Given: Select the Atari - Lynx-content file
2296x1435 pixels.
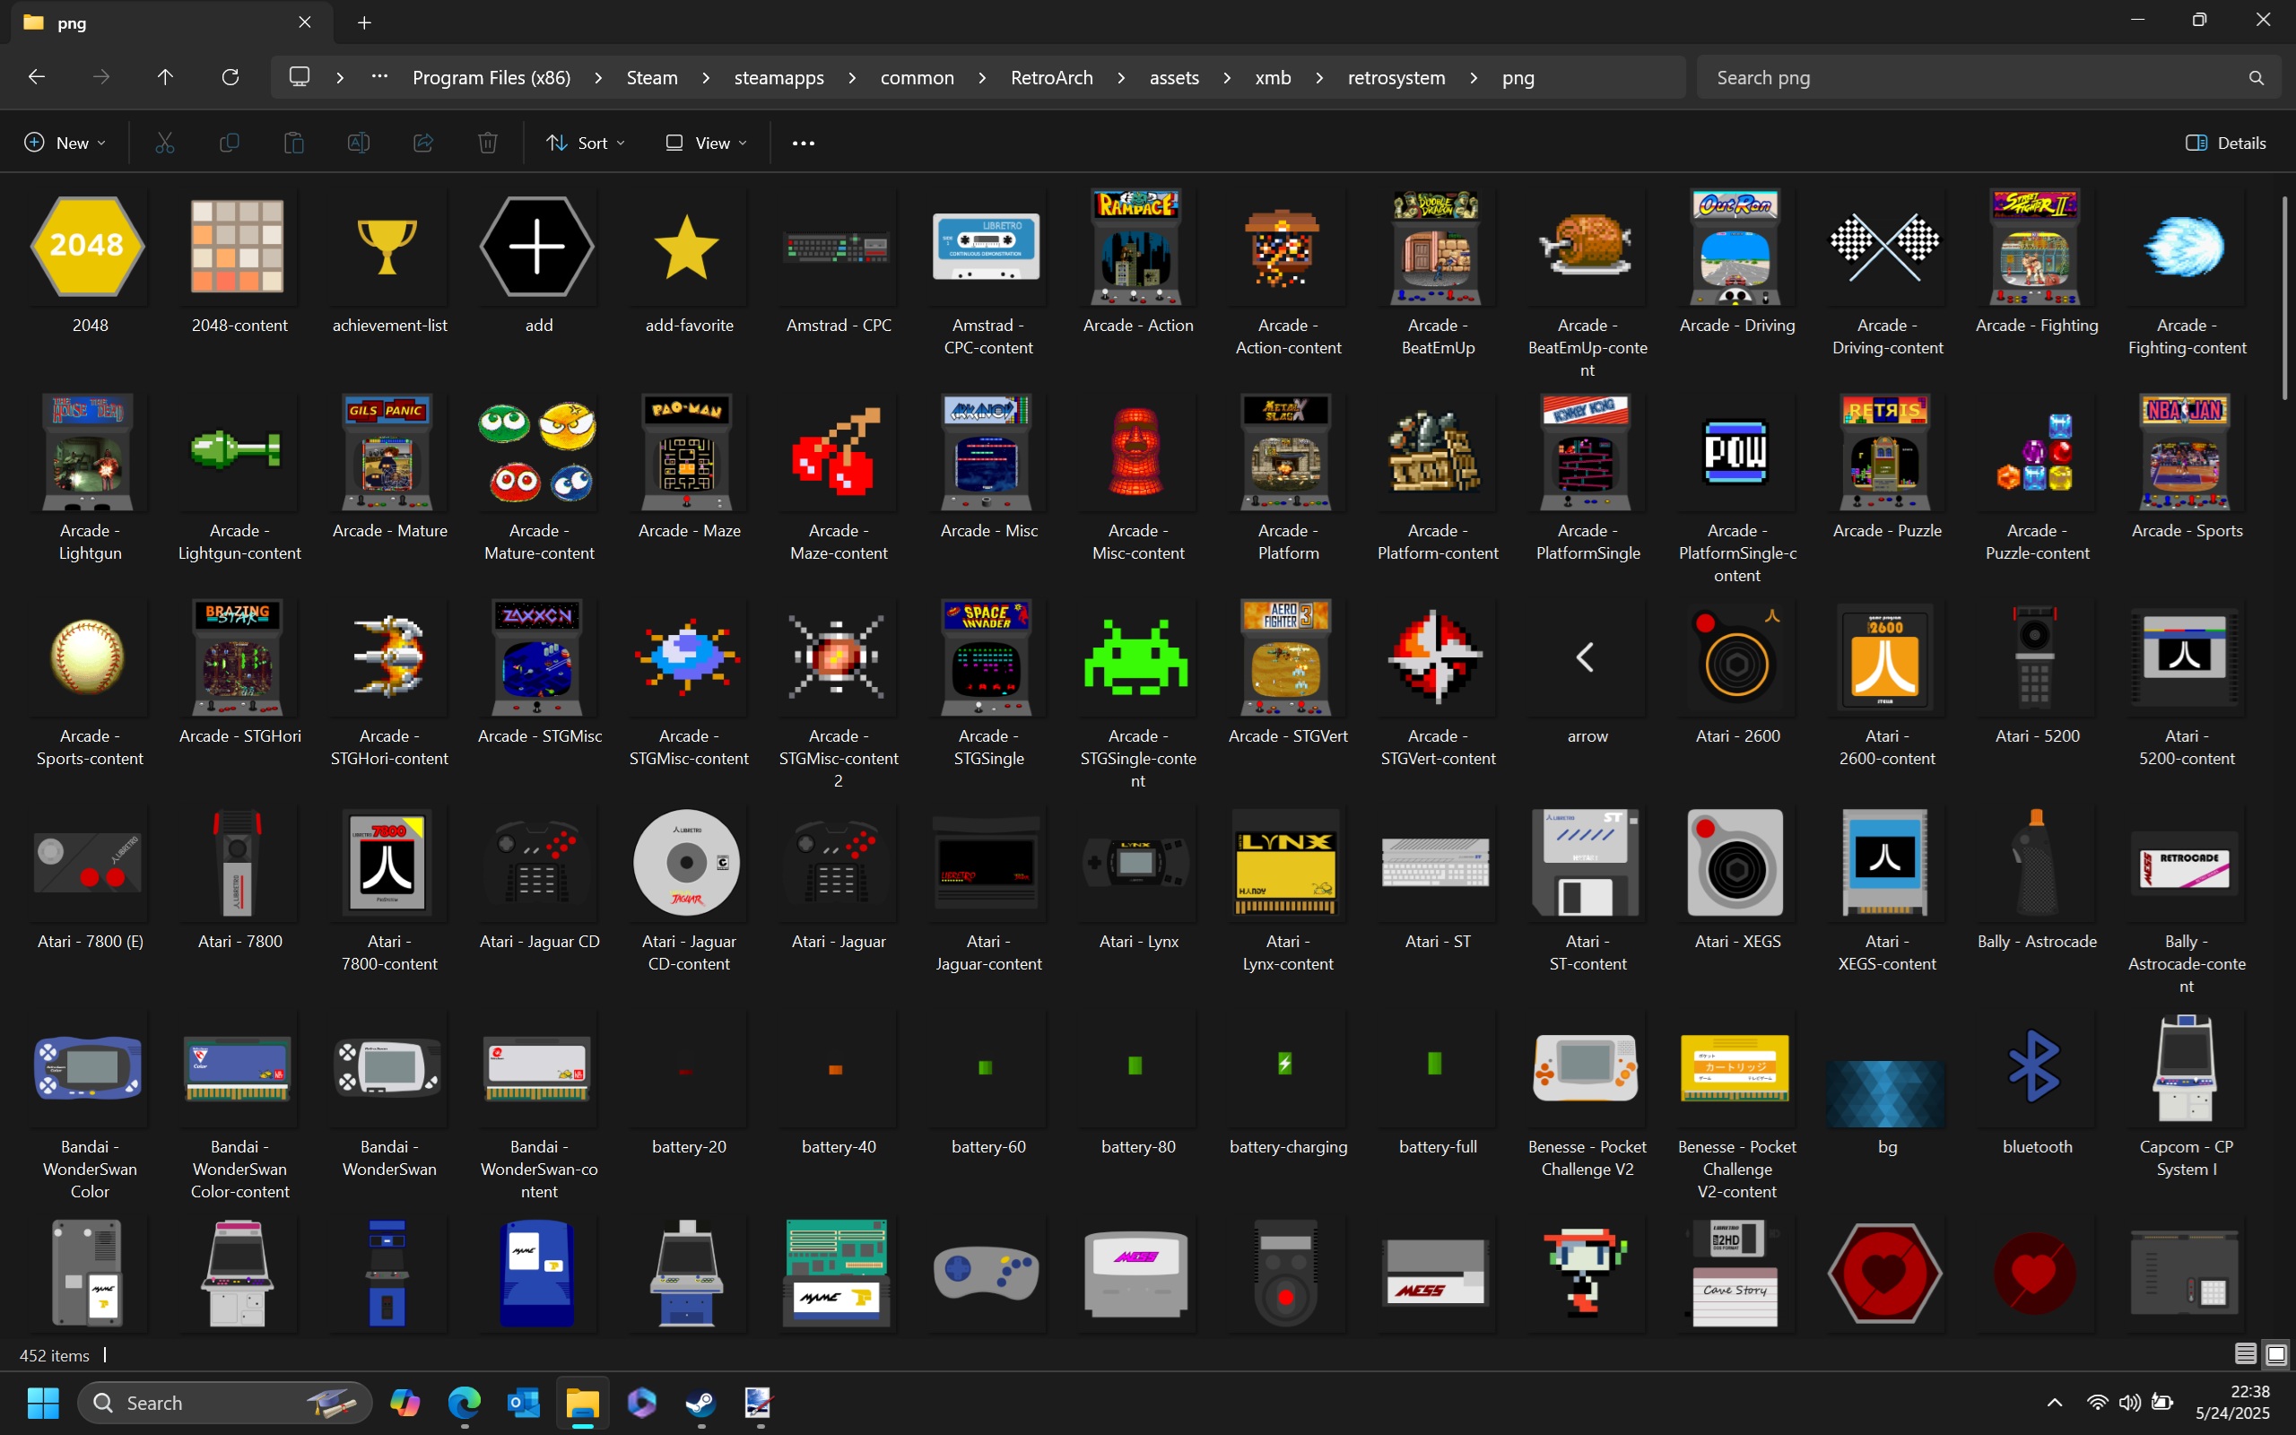Looking at the screenshot, I should (1286, 864).
